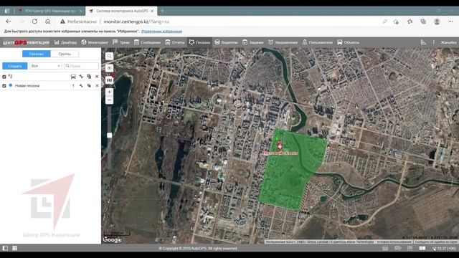
Task: Go to browser home page
Action: click(x=48, y=21)
